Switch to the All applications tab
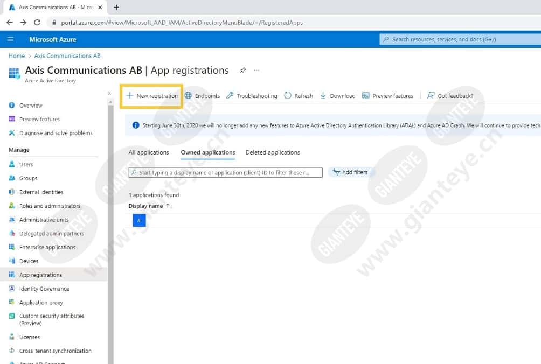 tap(149, 152)
